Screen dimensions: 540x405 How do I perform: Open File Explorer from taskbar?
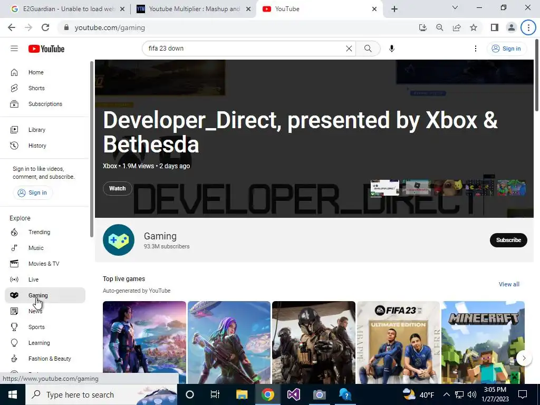tap(242, 394)
